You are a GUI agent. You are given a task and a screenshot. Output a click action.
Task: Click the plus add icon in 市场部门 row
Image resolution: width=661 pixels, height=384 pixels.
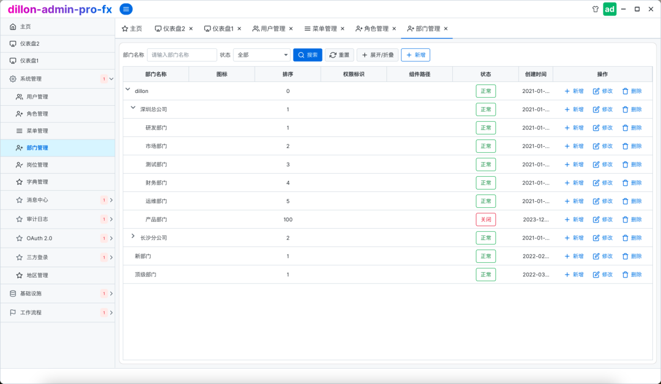(x=567, y=146)
